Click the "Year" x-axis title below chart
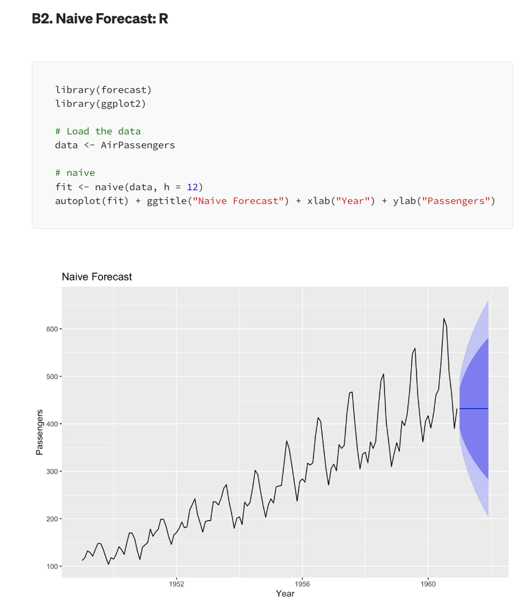The image size is (529, 611). [x=285, y=594]
